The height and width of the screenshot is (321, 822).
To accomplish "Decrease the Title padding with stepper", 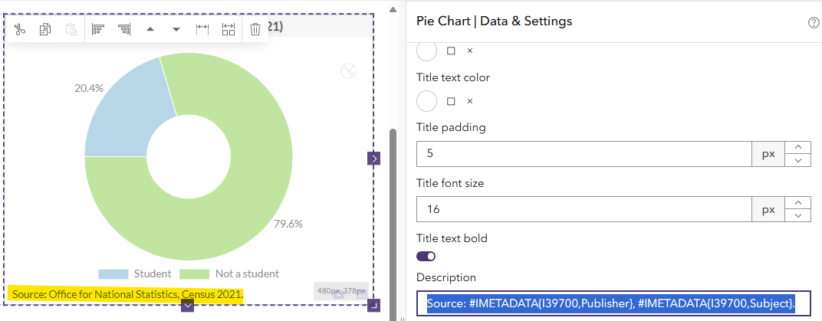I will pyautogui.click(x=800, y=159).
